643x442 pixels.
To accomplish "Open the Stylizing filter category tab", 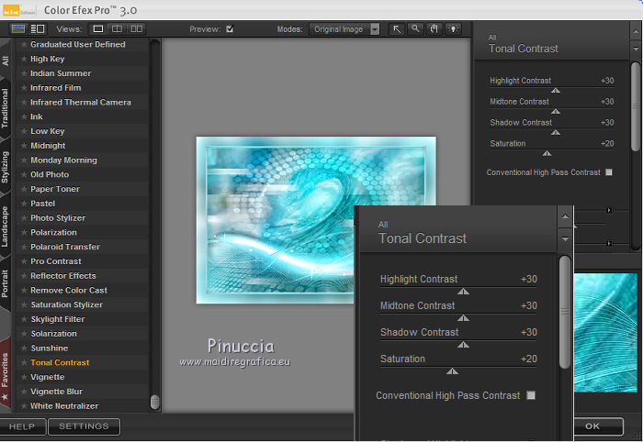I will click(5, 167).
